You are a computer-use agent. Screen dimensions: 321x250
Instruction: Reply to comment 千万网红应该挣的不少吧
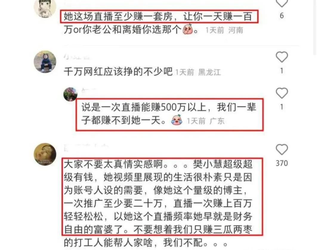118,71
